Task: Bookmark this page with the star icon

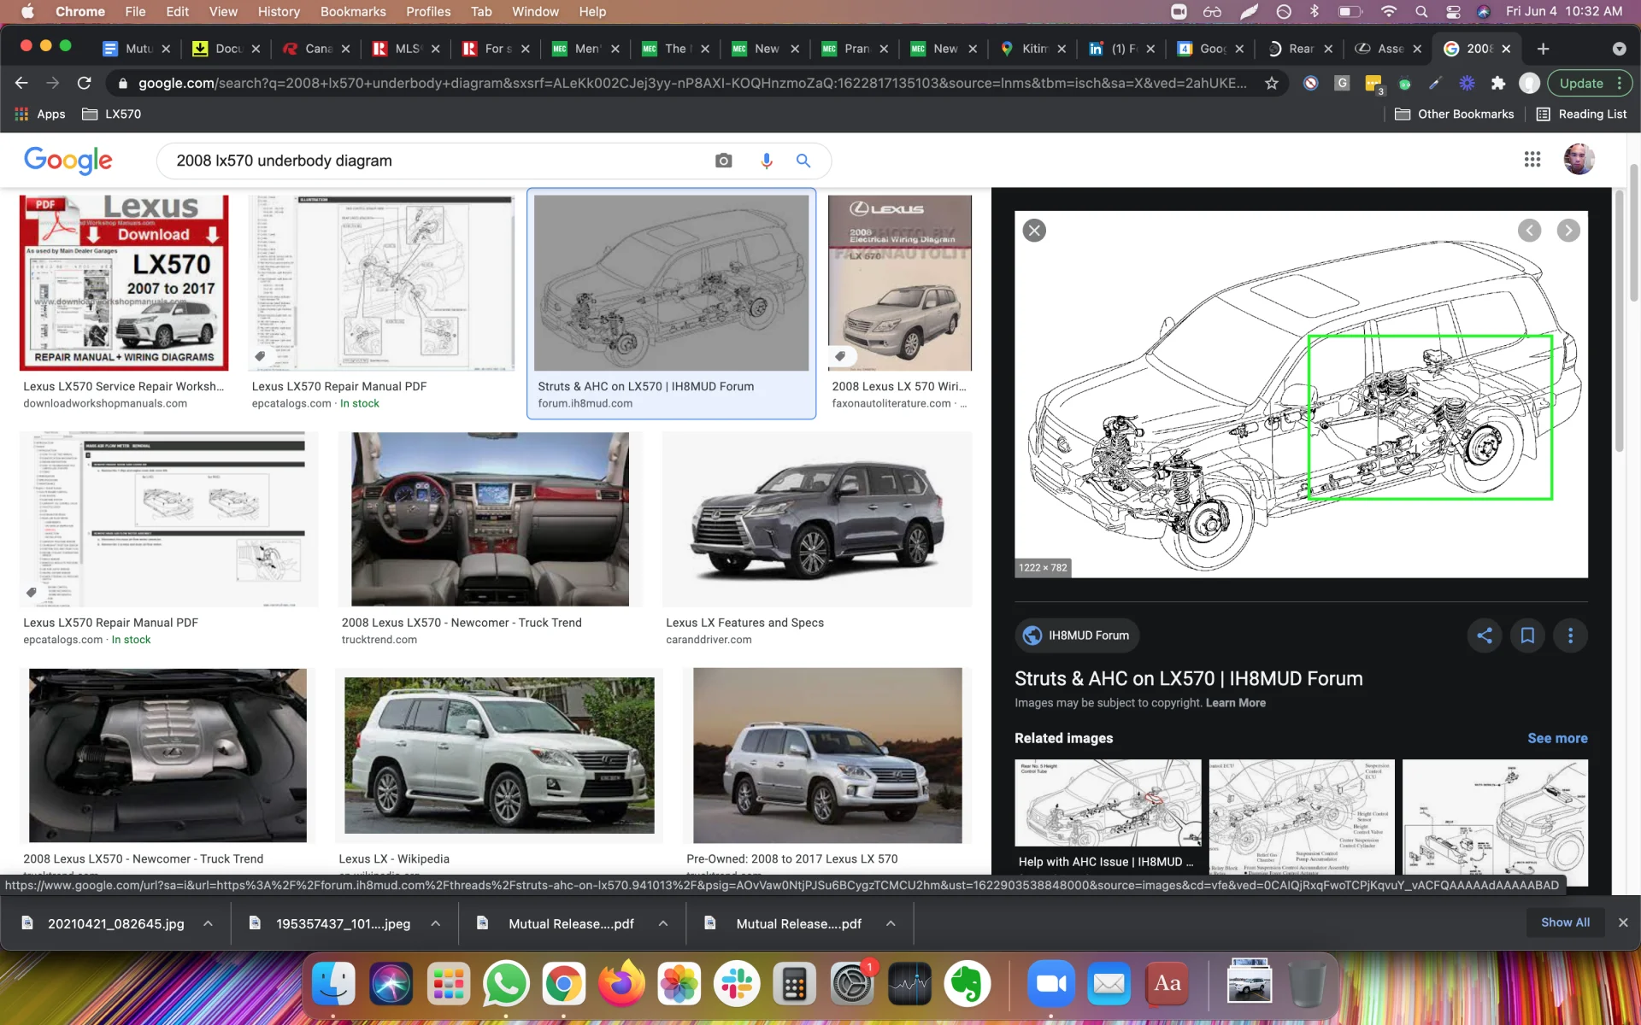Action: (1272, 83)
